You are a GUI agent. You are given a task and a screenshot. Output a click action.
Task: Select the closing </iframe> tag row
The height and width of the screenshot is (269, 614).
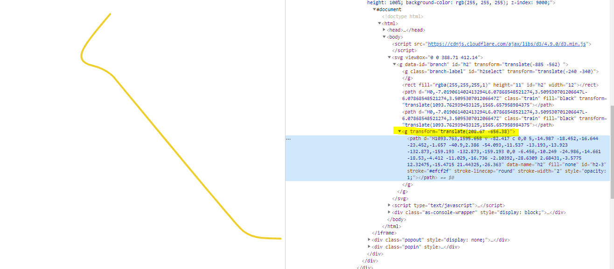pos(384,233)
